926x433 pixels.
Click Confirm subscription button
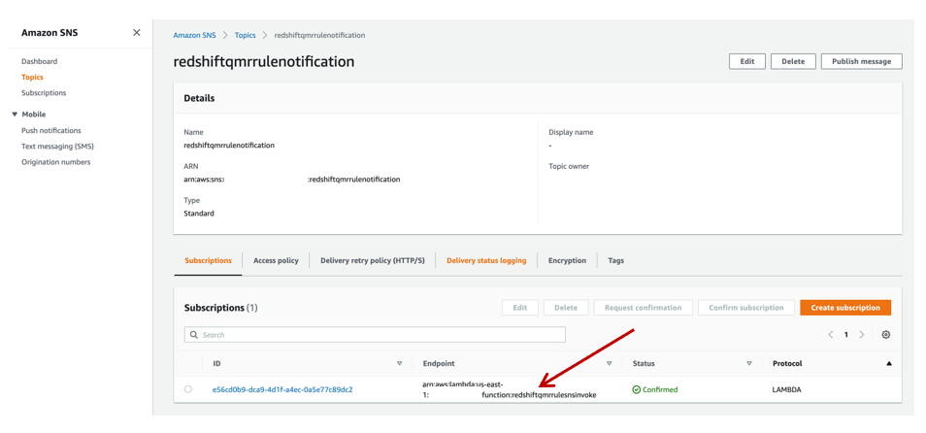click(745, 308)
